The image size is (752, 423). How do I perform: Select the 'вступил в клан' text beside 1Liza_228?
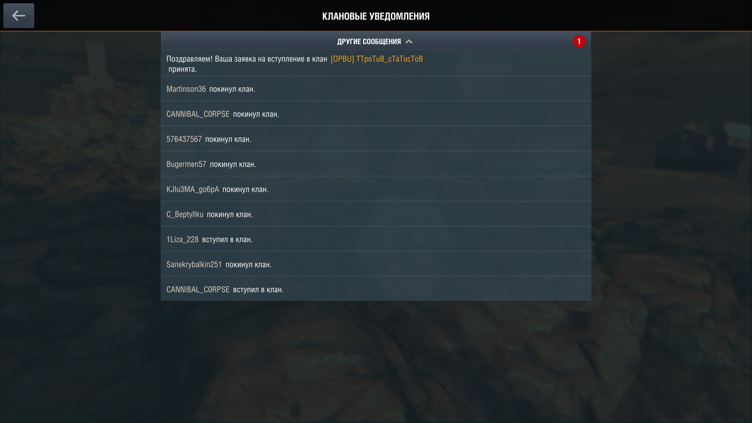pyautogui.click(x=228, y=239)
